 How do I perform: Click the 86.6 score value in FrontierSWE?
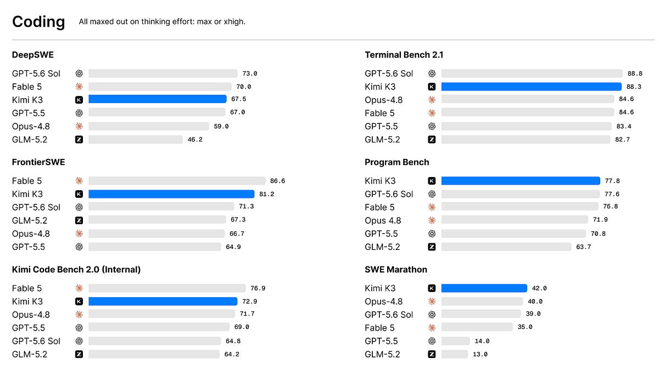[x=278, y=181]
